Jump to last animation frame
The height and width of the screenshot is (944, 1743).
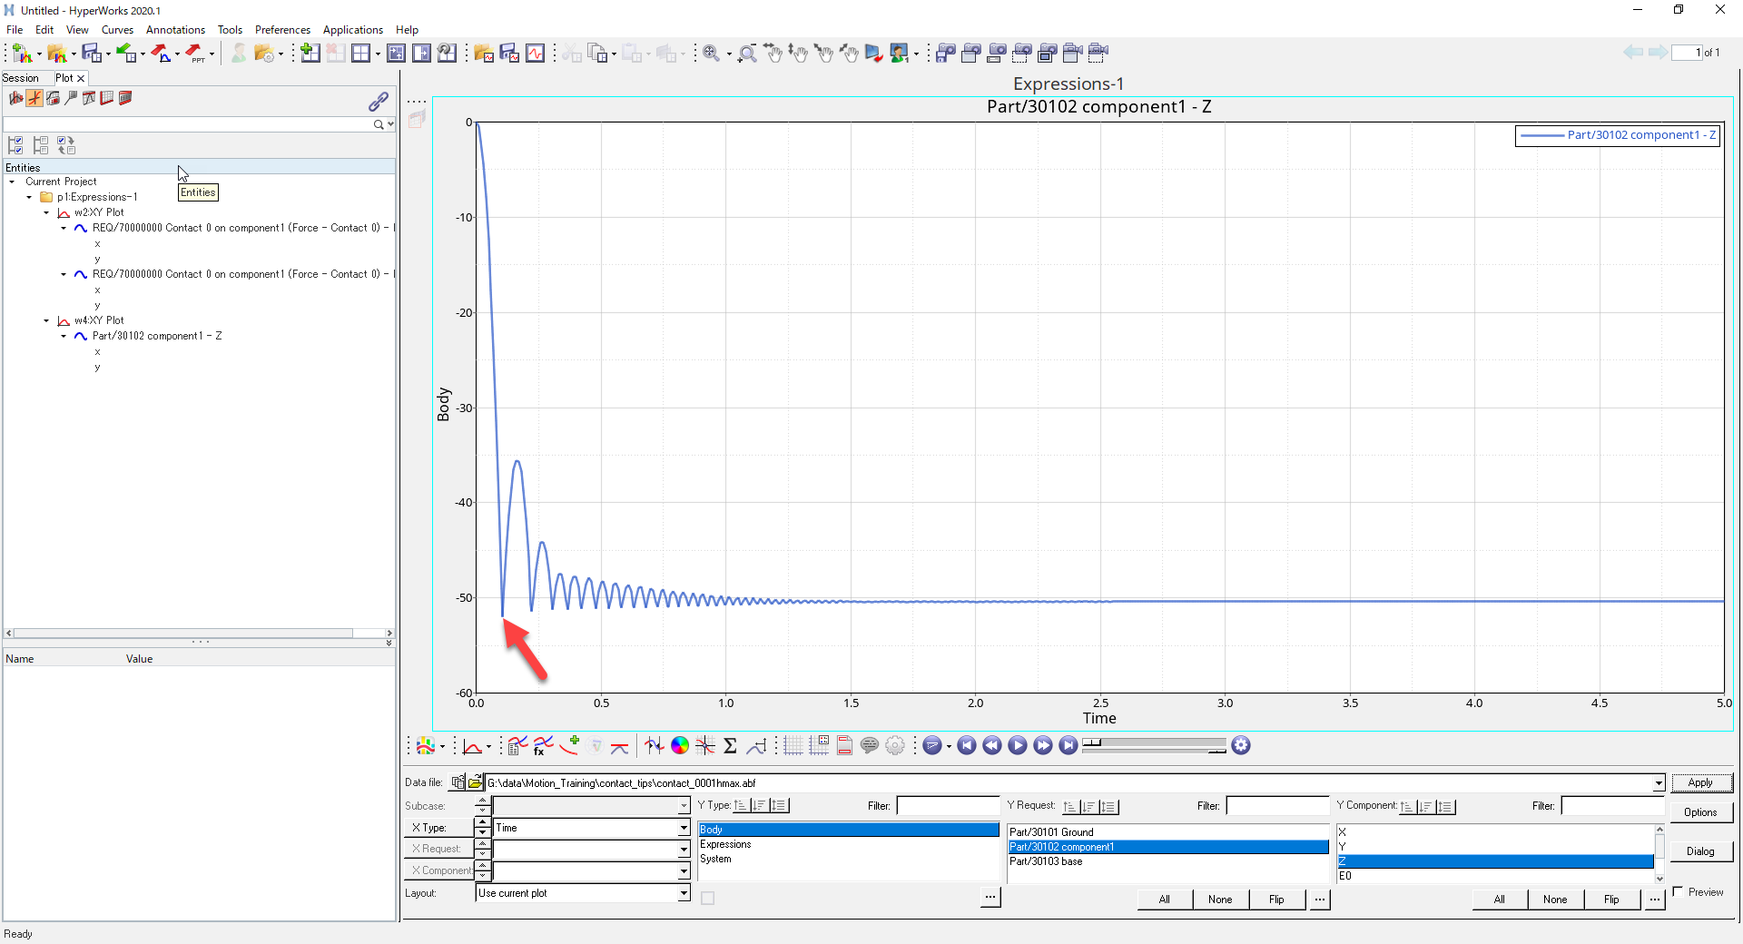coord(1068,746)
